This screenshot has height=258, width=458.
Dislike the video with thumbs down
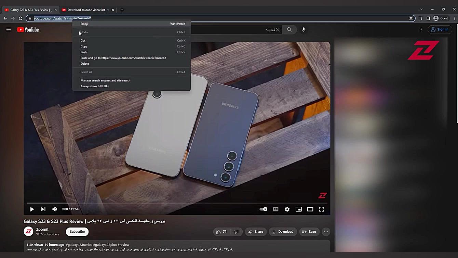click(236, 232)
